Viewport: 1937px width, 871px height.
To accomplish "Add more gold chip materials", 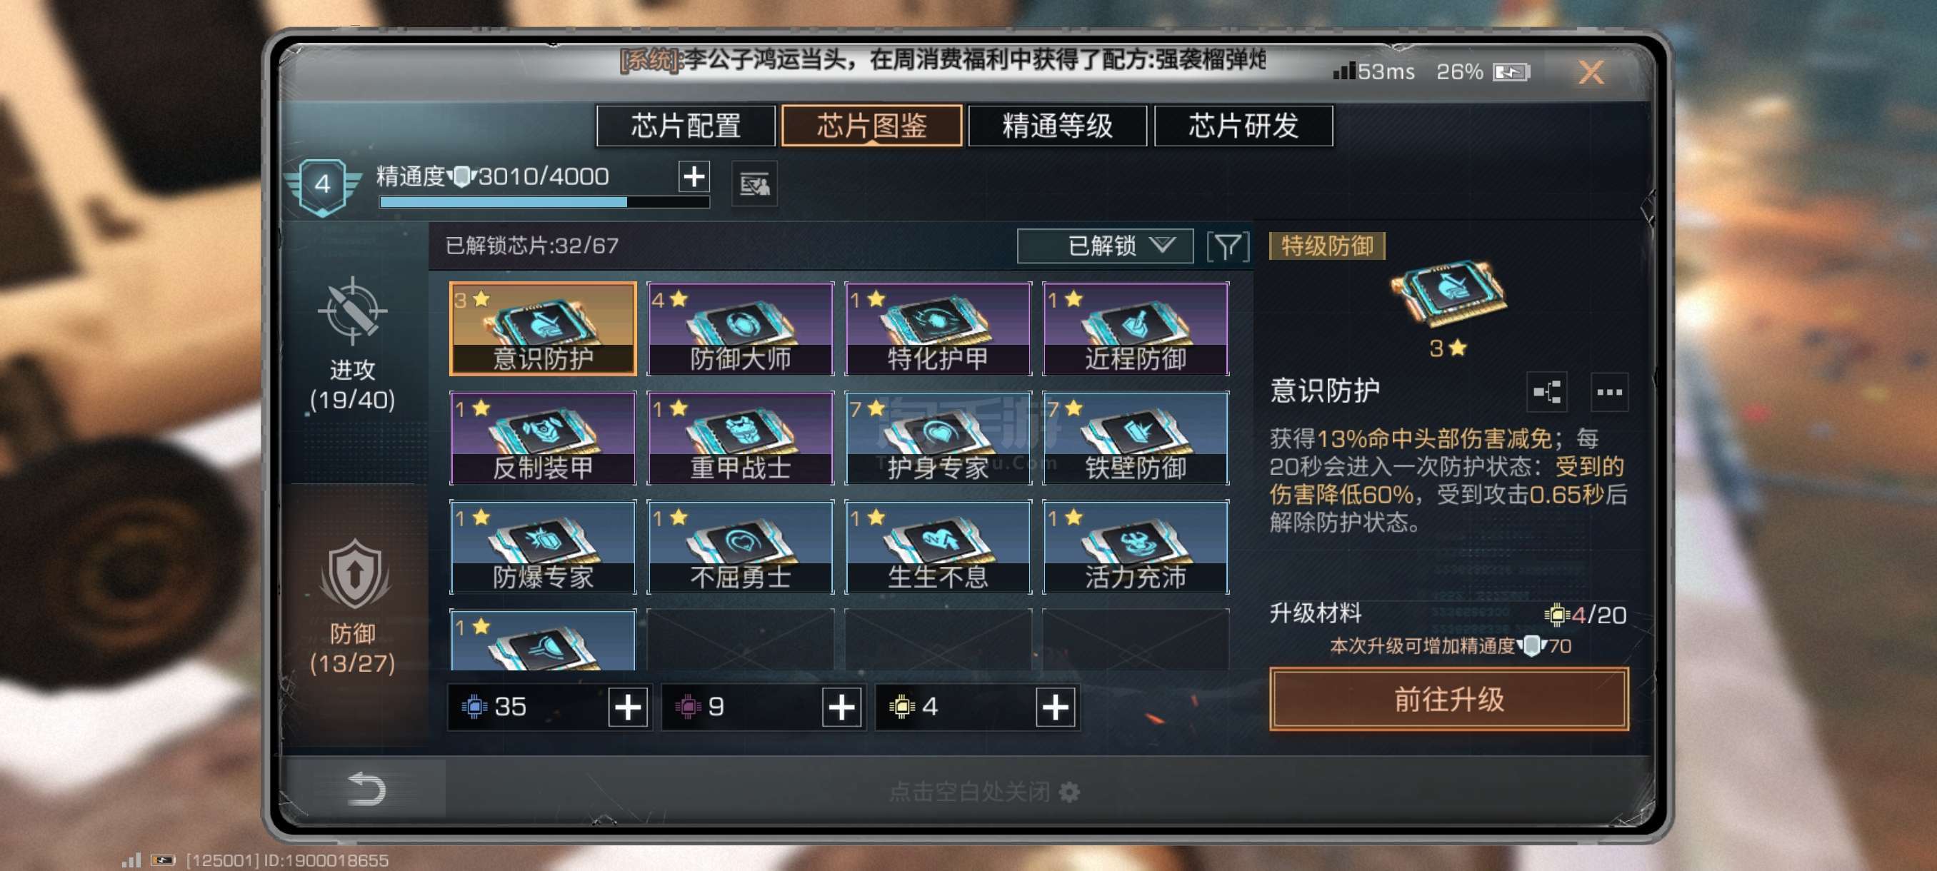I will 1054,706.
